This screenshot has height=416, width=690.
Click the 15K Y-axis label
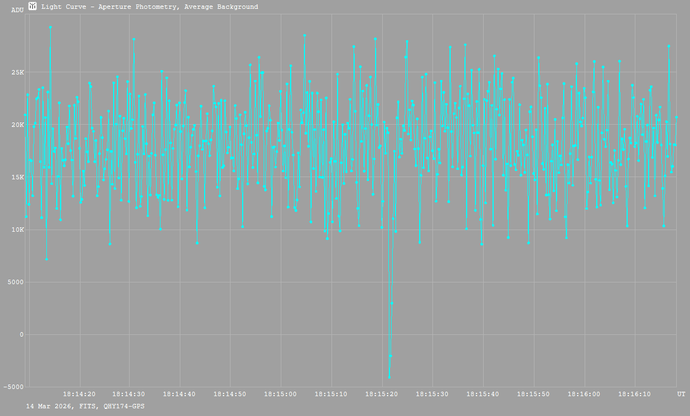pos(18,177)
